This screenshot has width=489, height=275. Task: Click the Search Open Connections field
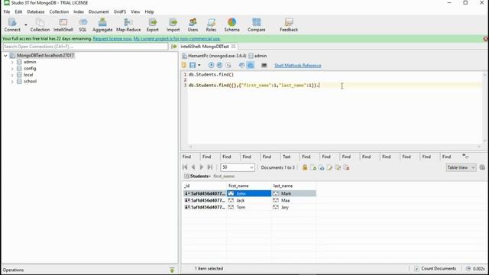[85, 47]
